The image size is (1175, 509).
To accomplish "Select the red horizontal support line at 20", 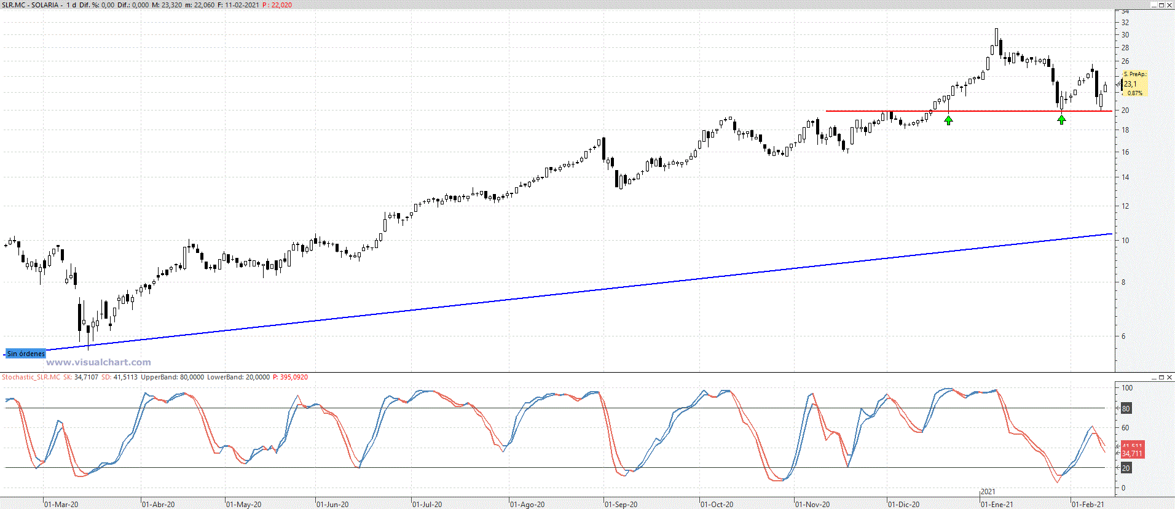I will [x=969, y=111].
